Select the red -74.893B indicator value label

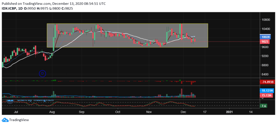pyautogui.click(x=266, y=82)
